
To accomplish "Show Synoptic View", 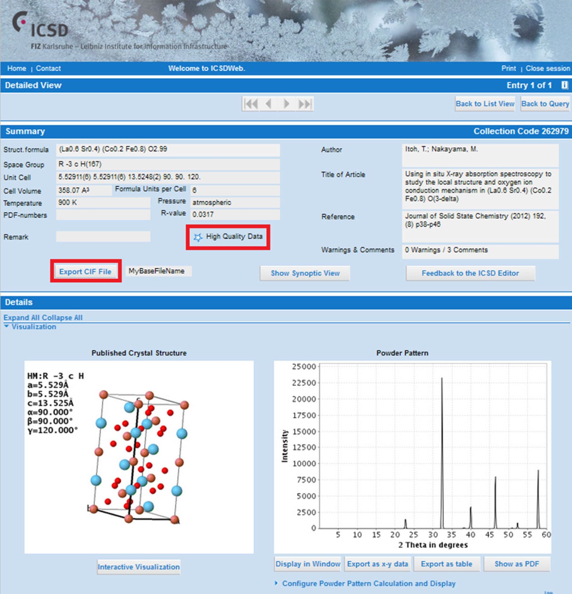I will click(x=305, y=273).
